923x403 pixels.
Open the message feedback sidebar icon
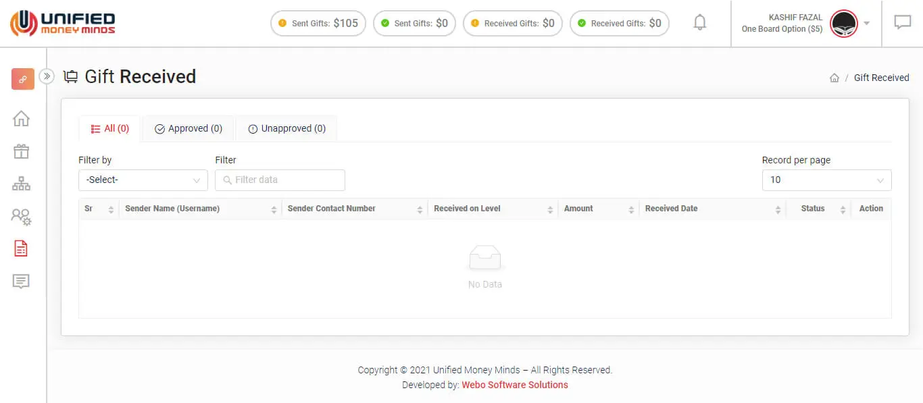pyautogui.click(x=22, y=281)
